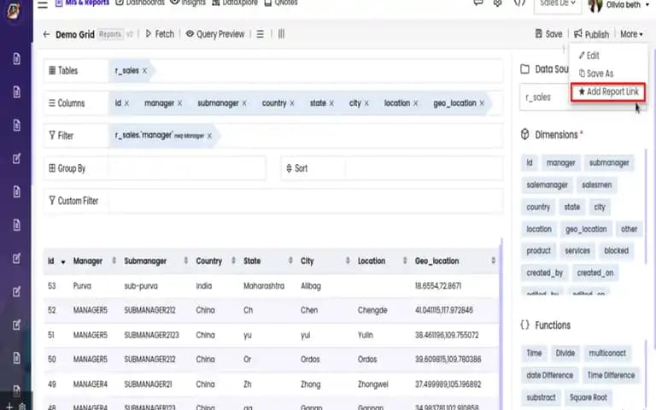656x410 pixels.
Task: Open the QNotes tab
Action: (x=281, y=3)
